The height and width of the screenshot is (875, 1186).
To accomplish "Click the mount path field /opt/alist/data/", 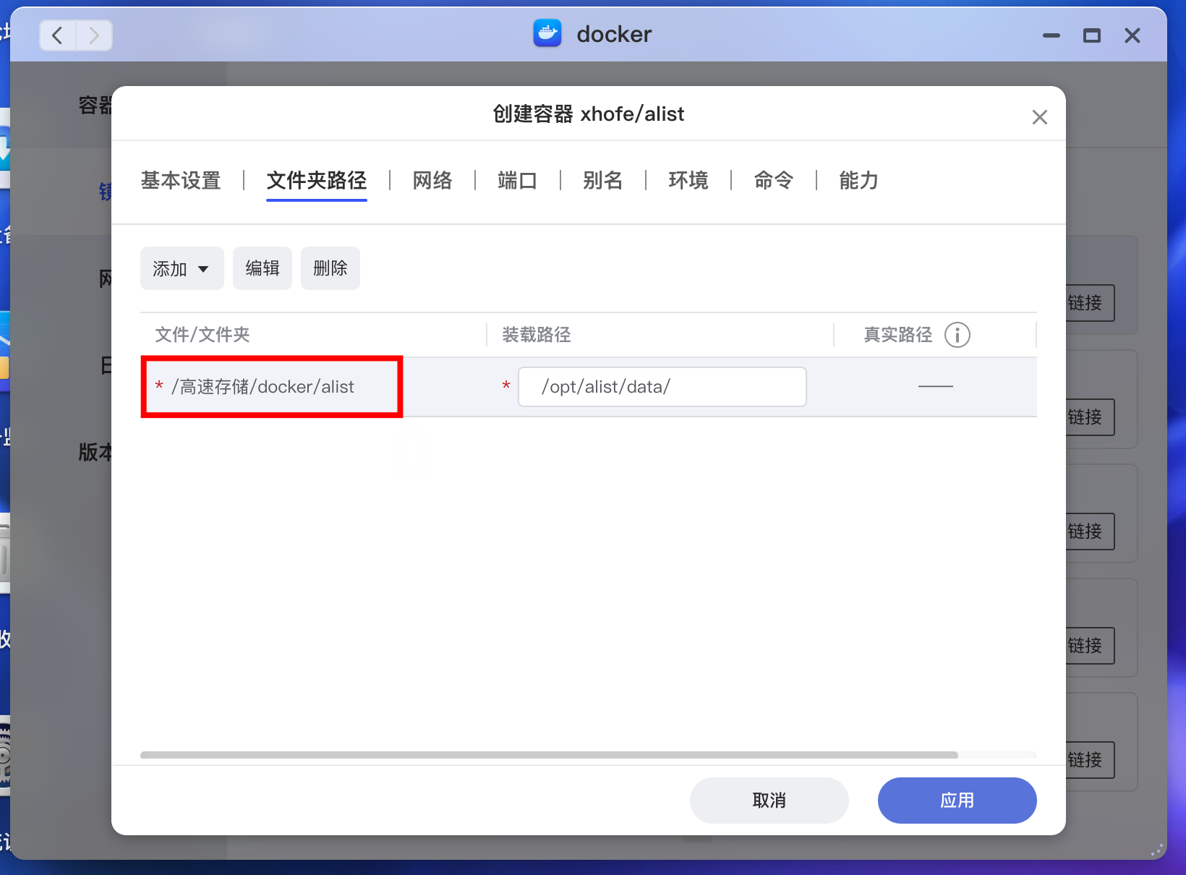I will [x=662, y=387].
